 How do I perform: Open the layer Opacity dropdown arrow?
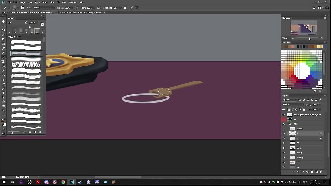(x=320, y=105)
